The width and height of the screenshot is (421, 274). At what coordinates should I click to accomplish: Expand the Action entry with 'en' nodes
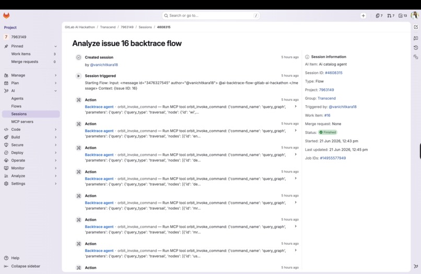point(295,130)
